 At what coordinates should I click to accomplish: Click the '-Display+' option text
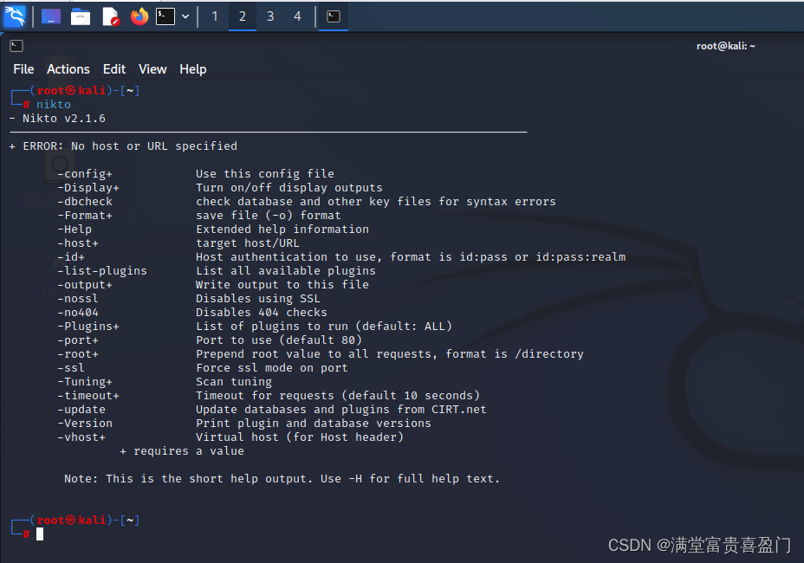88,188
